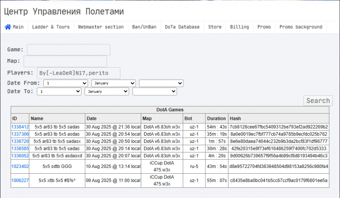Select game name 5x5 ar83 tb 5x5 sadasx
This screenshot has width=340, height=198.
[x=57, y=141]
